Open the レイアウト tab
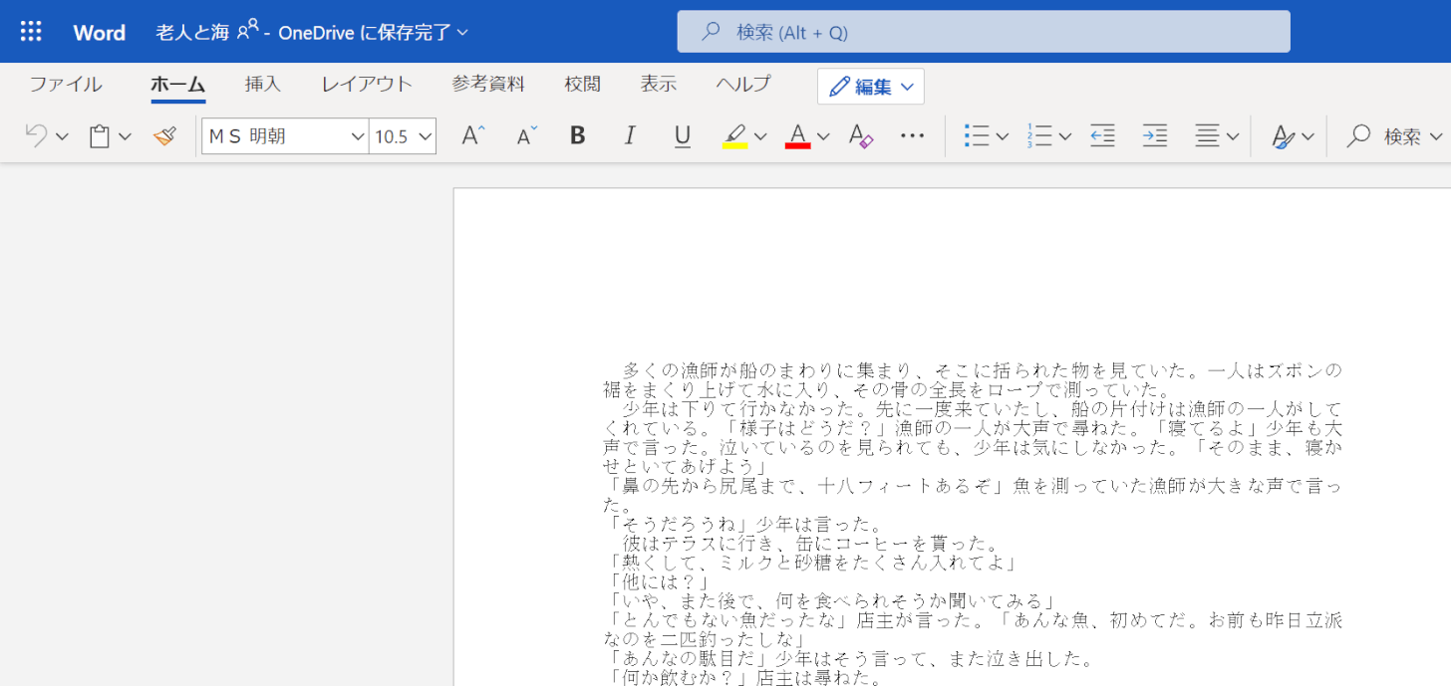1451x686 pixels. click(x=366, y=85)
